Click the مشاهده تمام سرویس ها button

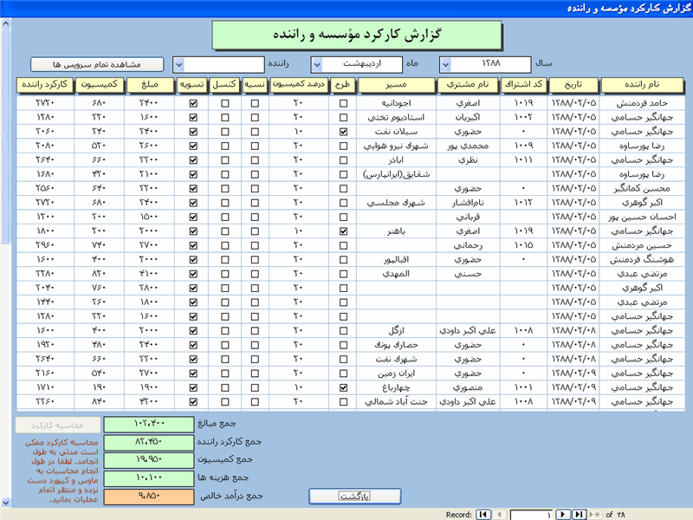click(97, 64)
